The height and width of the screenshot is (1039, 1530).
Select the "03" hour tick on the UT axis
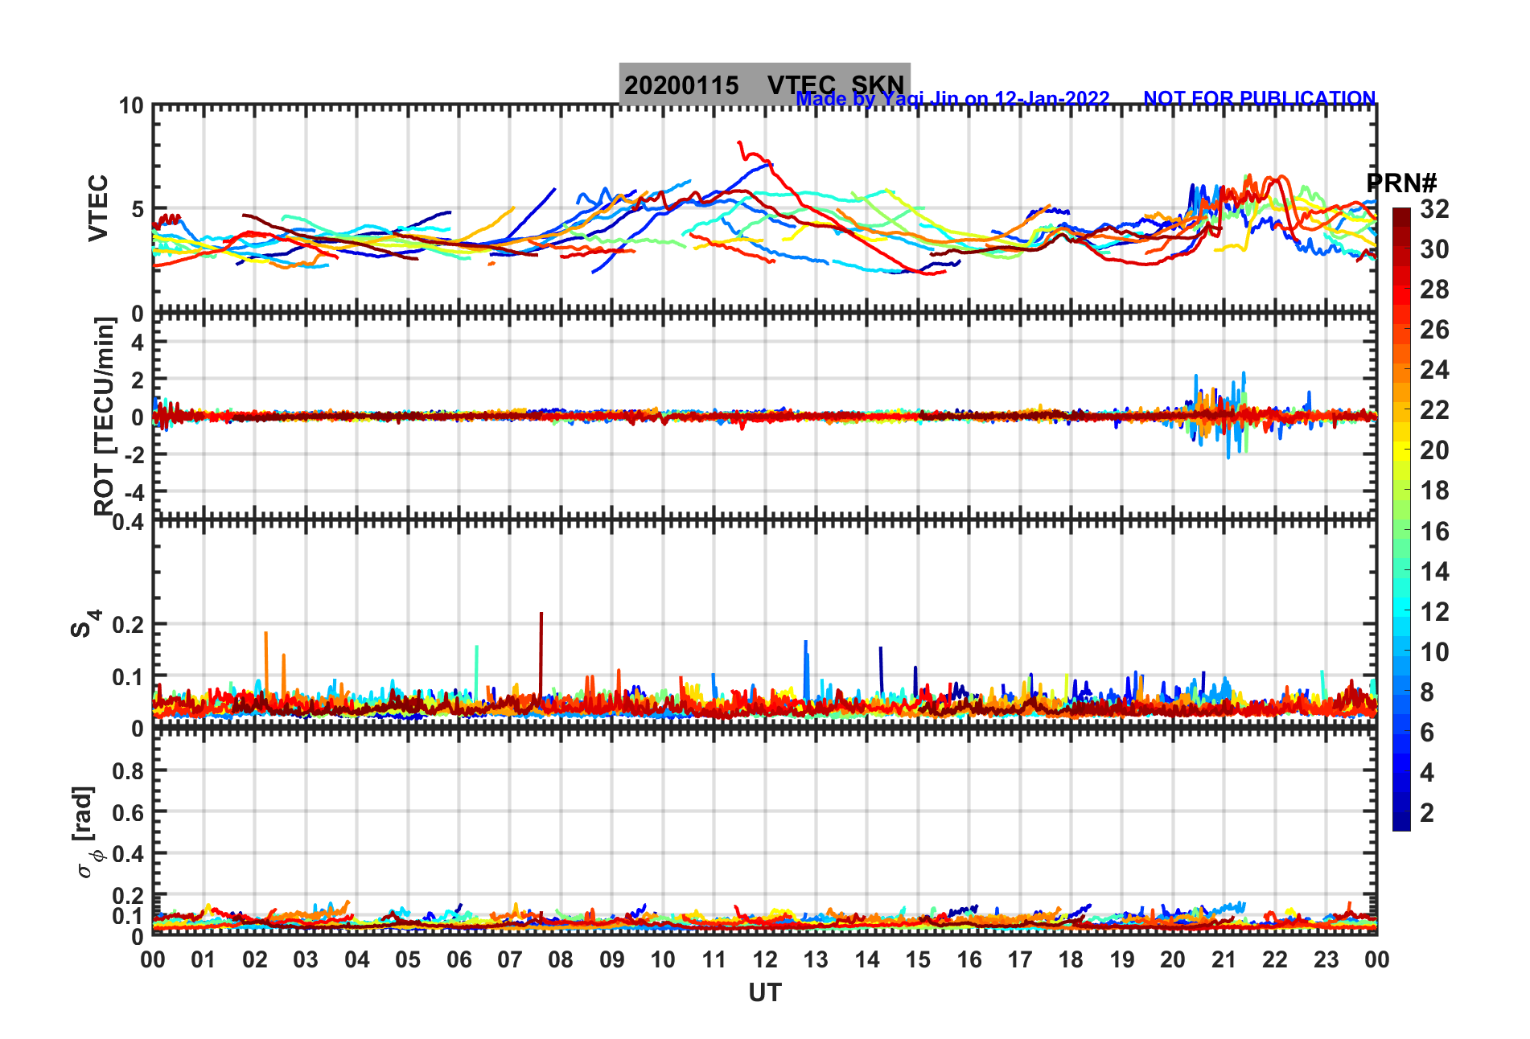point(306,959)
